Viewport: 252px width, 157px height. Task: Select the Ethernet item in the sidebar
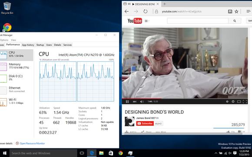click(x=17, y=90)
